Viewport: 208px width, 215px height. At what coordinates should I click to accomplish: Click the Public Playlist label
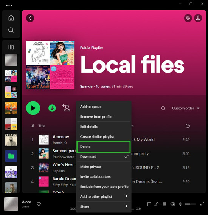click(92, 48)
